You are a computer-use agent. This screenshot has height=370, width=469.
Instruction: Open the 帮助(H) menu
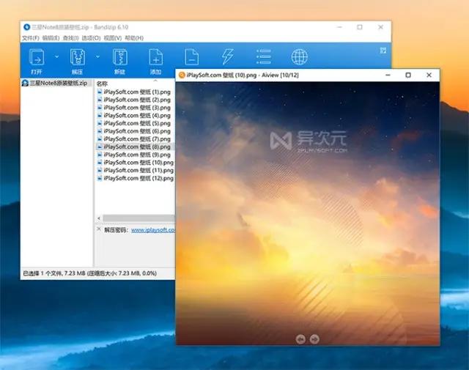(134, 38)
